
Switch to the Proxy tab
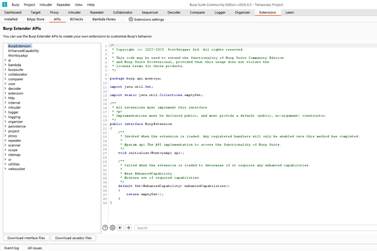pyautogui.click(x=54, y=13)
